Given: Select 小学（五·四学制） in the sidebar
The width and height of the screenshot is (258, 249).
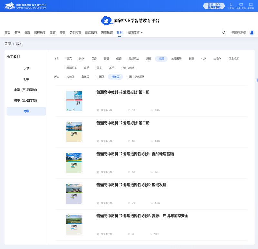Looking at the screenshot, I should pyautogui.click(x=26, y=90).
